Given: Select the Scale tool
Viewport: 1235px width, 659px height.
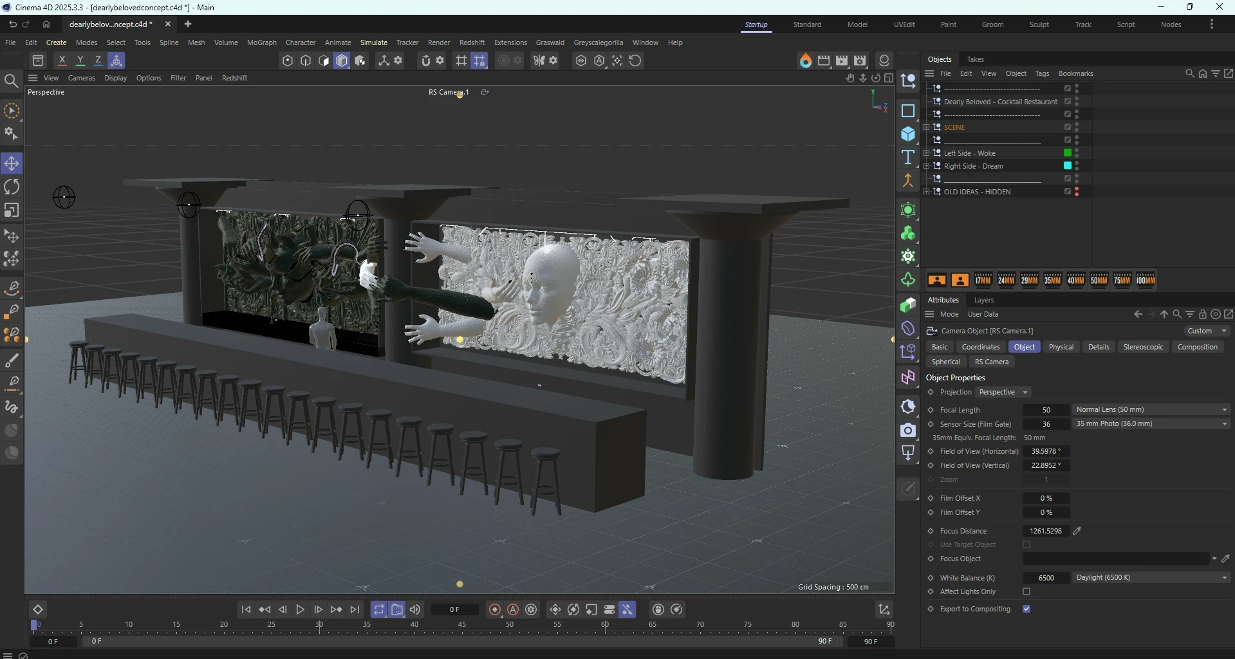Looking at the screenshot, I should [x=12, y=211].
